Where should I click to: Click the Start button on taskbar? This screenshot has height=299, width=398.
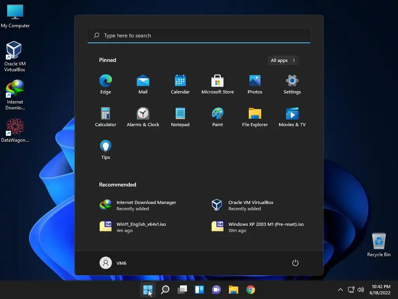pyautogui.click(x=148, y=290)
